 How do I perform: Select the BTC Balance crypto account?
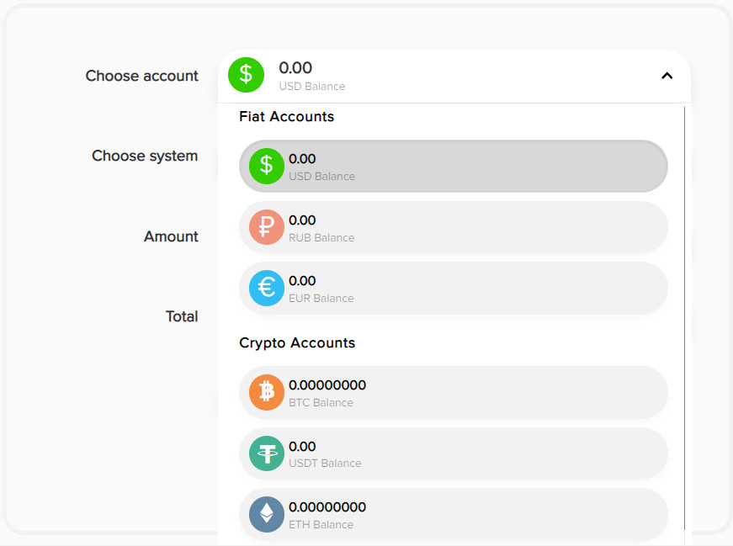(x=453, y=393)
